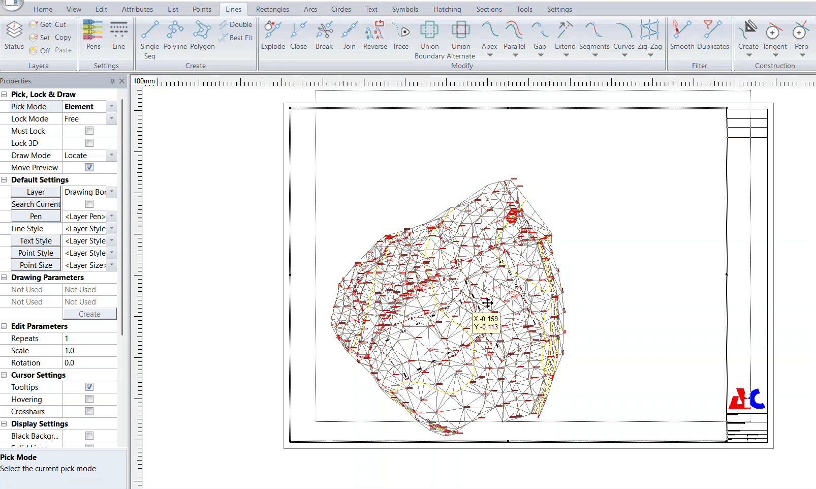This screenshot has width=816, height=489.
Task: Open the Line Style dropdown
Action: coord(111,228)
